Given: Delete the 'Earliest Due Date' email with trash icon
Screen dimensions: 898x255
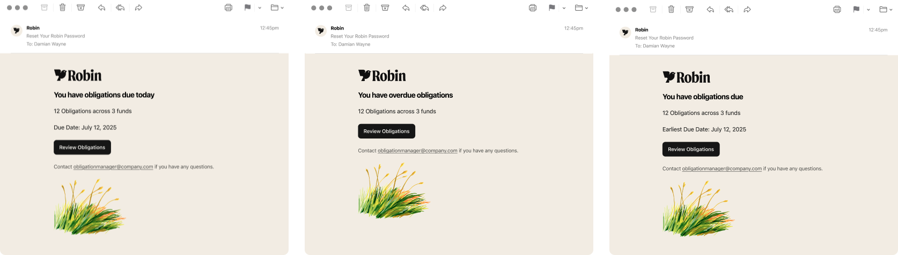Looking at the screenshot, I should (x=671, y=9).
